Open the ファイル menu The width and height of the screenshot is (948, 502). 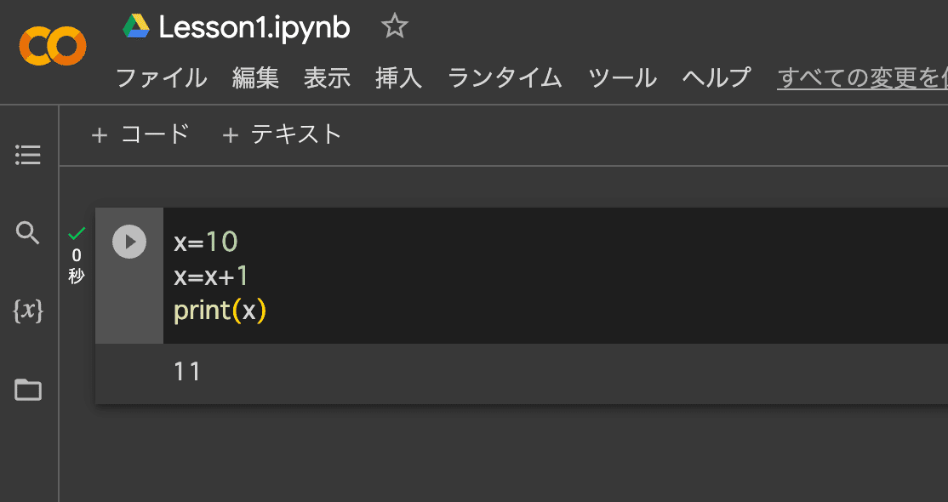point(161,77)
